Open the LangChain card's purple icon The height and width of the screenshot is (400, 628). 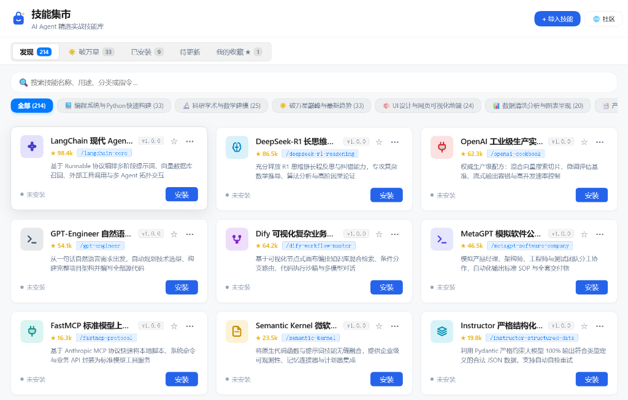click(x=32, y=147)
